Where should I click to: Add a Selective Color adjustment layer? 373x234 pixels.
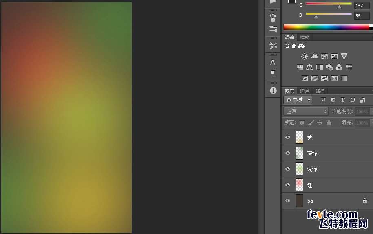334,79
